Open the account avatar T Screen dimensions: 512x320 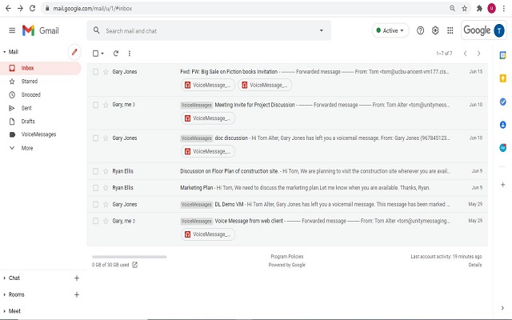coord(499,30)
